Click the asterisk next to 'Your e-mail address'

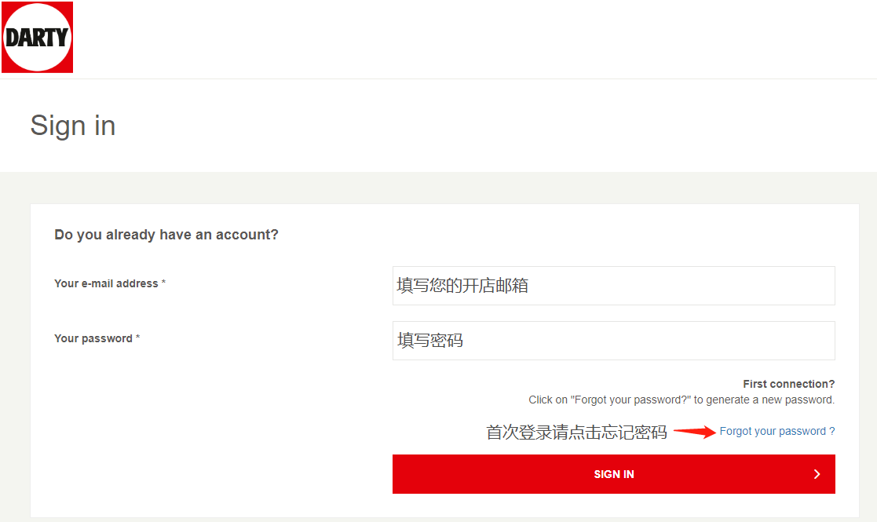coord(163,283)
